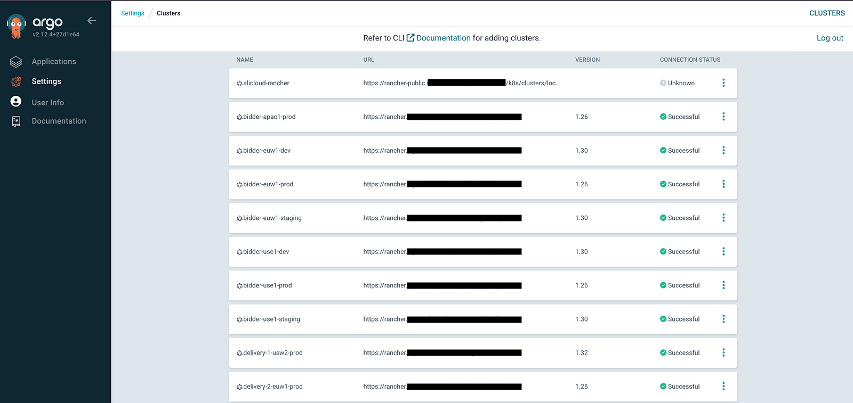Viewport: 853px width, 403px height.
Task: Click the Log out link
Action: tap(830, 38)
